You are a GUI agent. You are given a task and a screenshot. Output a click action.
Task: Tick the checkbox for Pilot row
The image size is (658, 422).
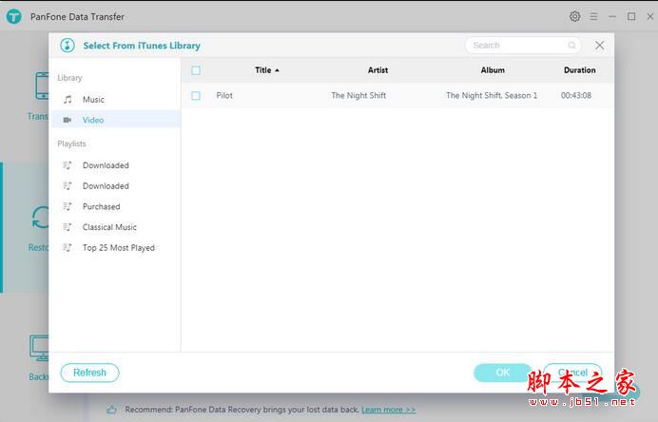(x=196, y=96)
